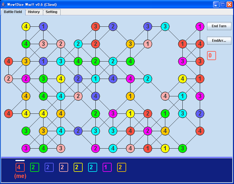This screenshot has width=234, height=184.
Task: Click the red player box marked (me)
Action: click(20, 167)
